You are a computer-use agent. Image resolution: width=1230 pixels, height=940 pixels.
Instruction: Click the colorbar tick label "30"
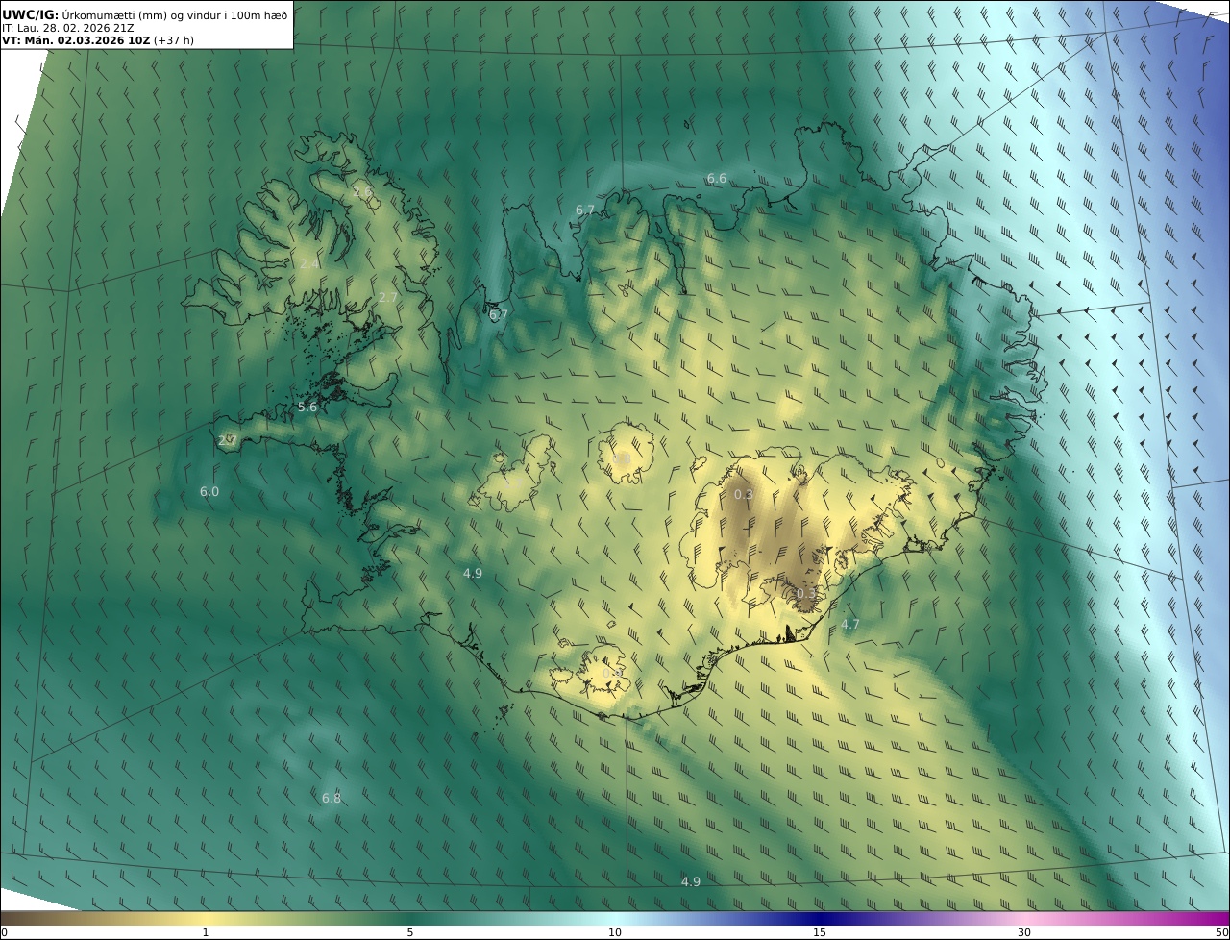[x=1024, y=933]
